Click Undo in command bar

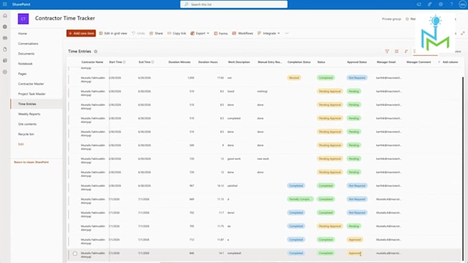[138, 34]
